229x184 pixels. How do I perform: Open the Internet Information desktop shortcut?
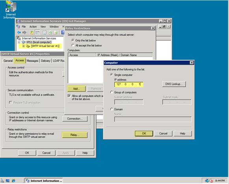point(10,10)
